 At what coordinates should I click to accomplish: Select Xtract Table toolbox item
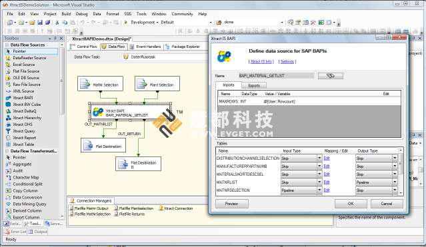tap(23, 144)
